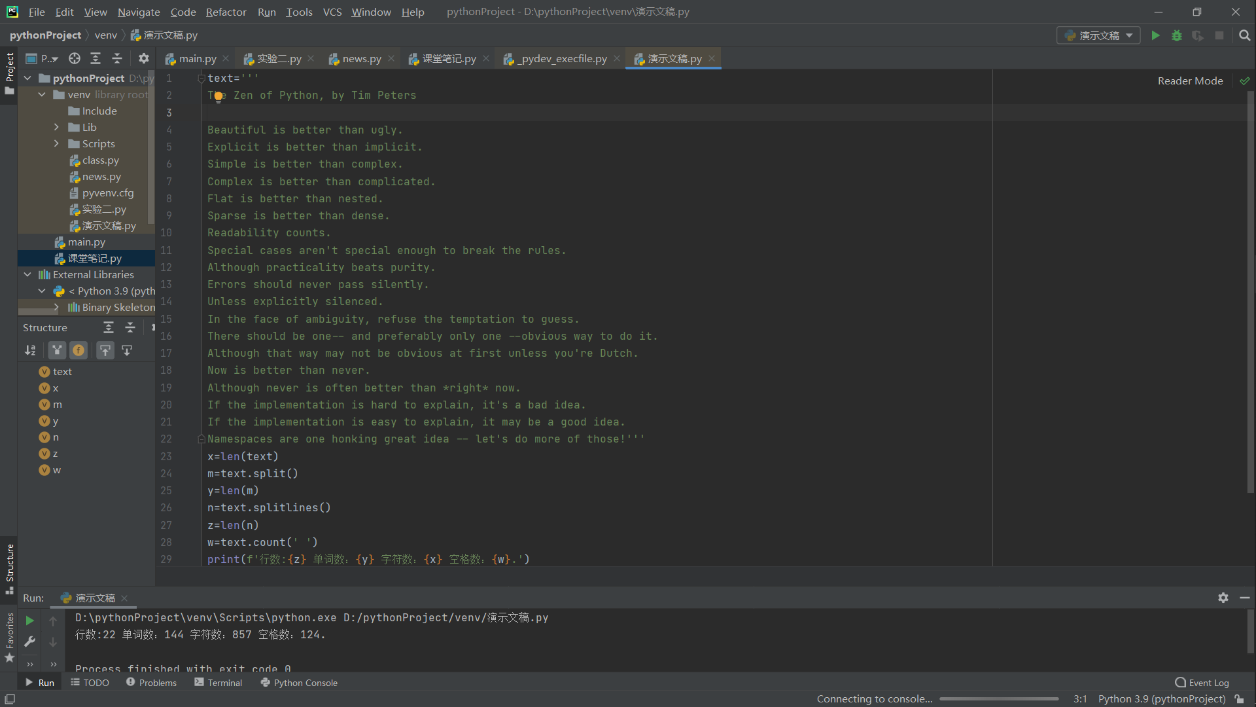Open Search Everywhere magnifier icon
The image size is (1256, 707).
[1244, 35]
